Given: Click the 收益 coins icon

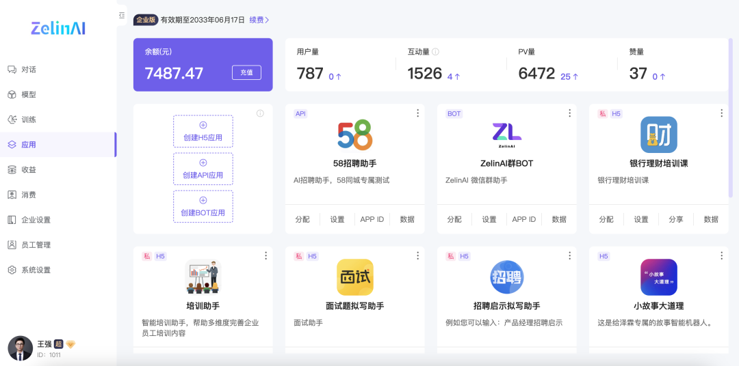Looking at the screenshot, I should click(x=12, y=170).
